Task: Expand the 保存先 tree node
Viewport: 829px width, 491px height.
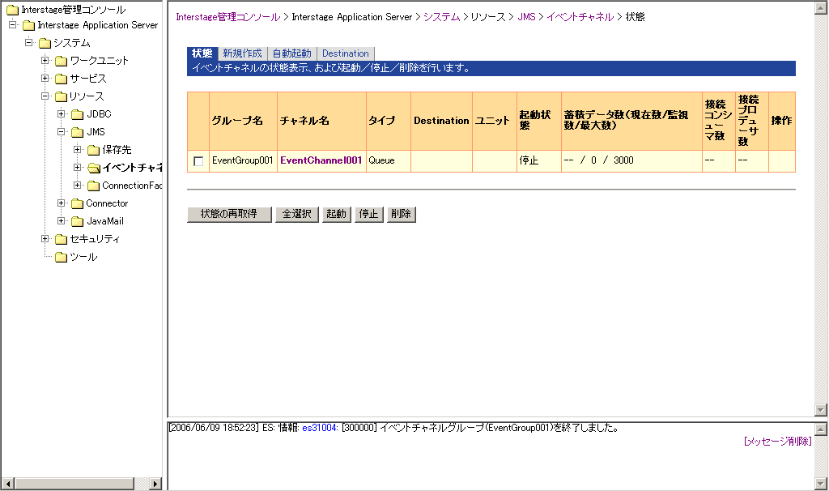Action: [x=78, y=150]
